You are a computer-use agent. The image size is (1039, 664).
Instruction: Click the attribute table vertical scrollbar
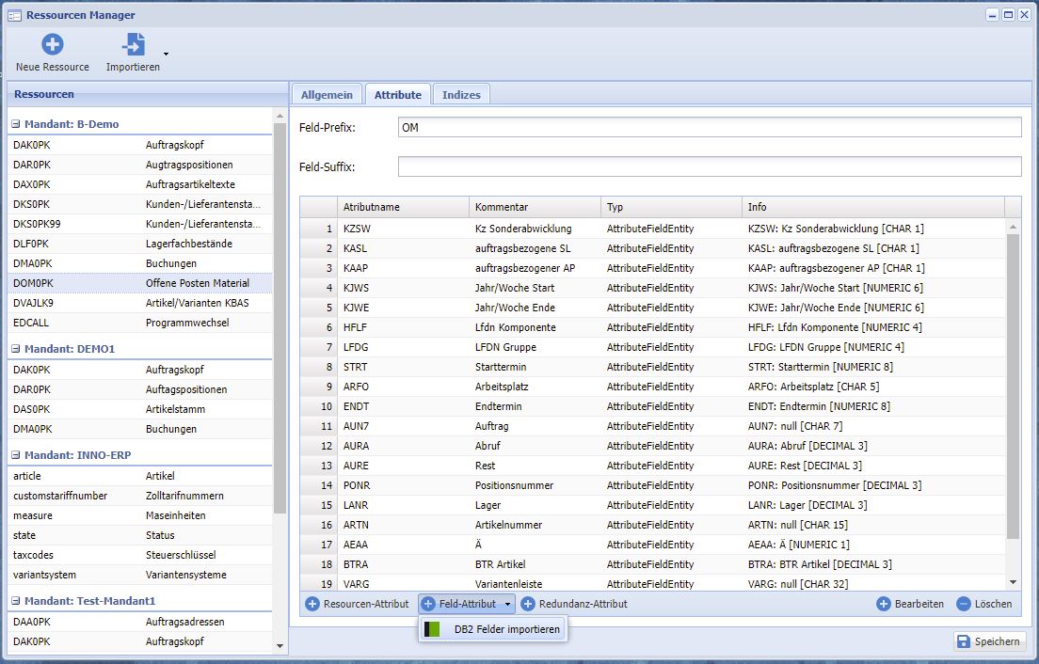(x=1013, y=386)
